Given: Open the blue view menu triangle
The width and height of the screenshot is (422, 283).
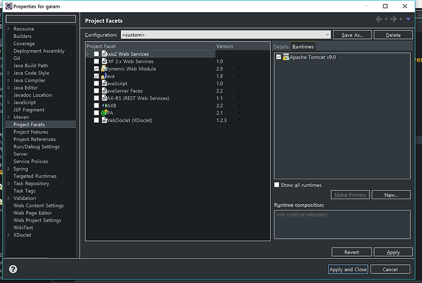Looking at the screenshot, I should [409, 19].
